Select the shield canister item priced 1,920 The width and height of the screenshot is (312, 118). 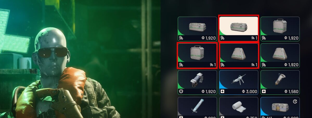pos(197,82)
